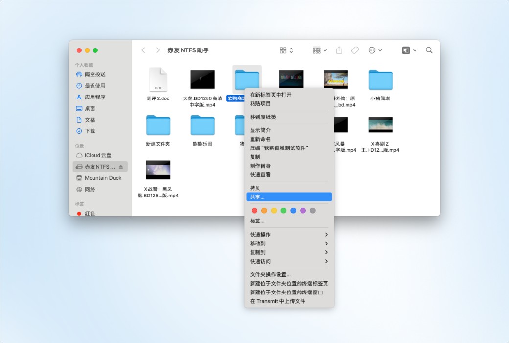Expand the 快速访问 submenu
Screen dimensions: 509x343
(x=289, y=261)
